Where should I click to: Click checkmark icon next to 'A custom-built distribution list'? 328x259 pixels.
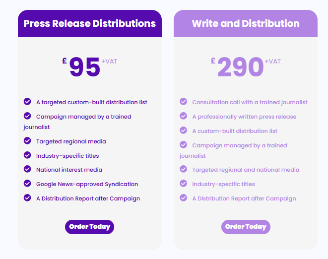click(183, 130)
